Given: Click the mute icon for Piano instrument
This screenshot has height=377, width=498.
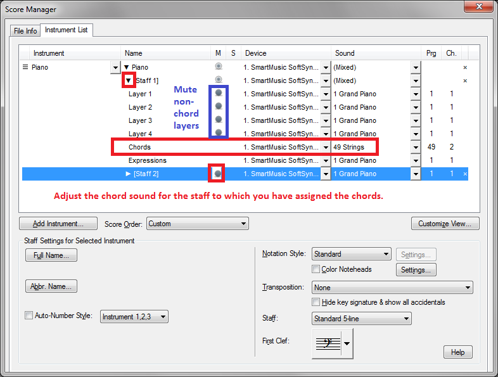Looking at the screenshot, I should (219, 67).
